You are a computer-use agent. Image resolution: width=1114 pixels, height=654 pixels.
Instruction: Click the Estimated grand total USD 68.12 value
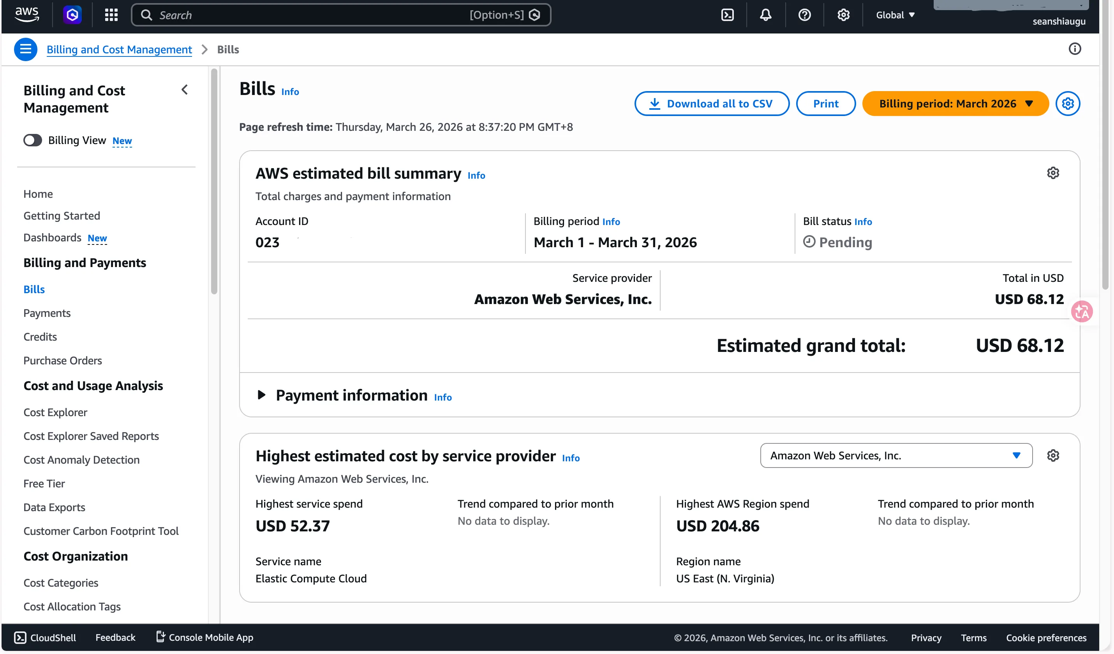coord(1020,346)
